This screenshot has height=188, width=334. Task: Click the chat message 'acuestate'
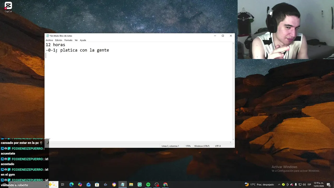(x=8, y=154)
